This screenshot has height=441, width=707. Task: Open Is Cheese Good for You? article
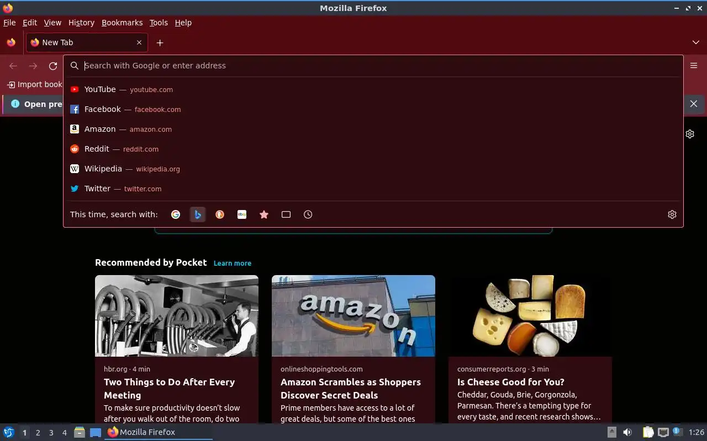(511, 382)
